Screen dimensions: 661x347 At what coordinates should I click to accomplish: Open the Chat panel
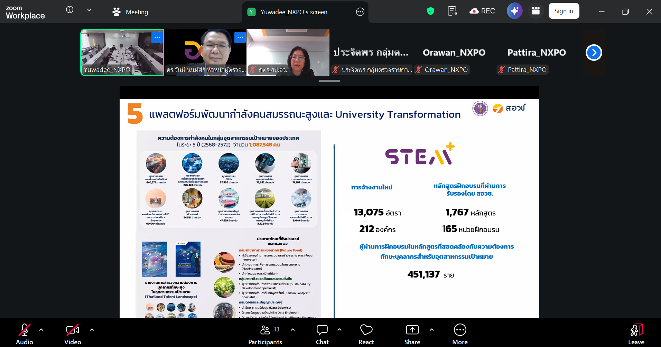[x=322, y=333]
